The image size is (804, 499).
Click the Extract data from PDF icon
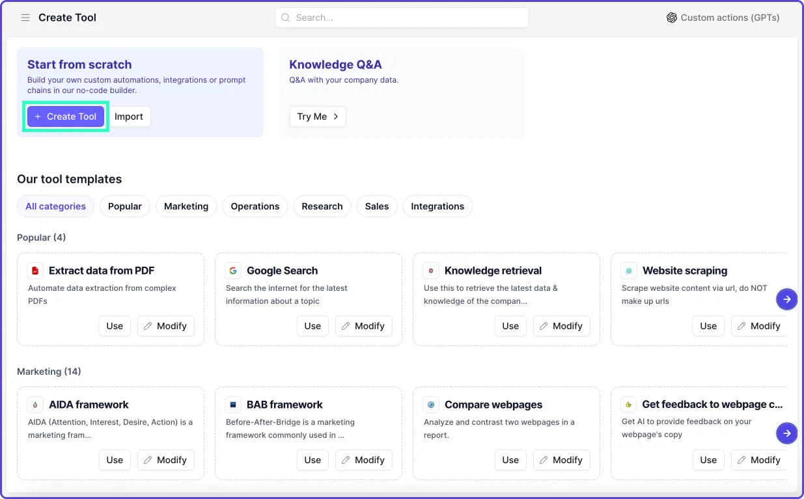click(x=35, y=271)
